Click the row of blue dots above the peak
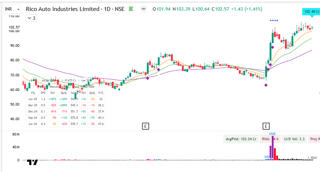This screenshot has width=320, height=172. [274, 20]
